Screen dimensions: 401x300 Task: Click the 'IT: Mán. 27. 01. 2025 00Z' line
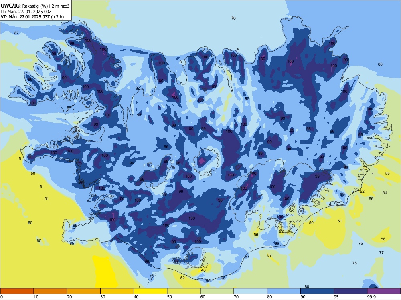coord(26,12)
